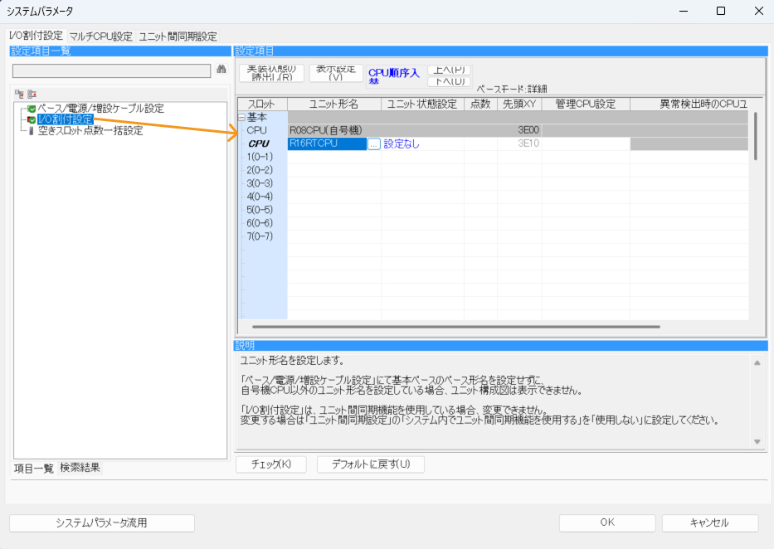Click inside the search text field

pyautogui.click(x=111, y=71)
